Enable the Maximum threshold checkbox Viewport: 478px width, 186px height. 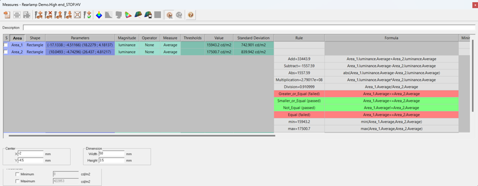pos(17,181)
